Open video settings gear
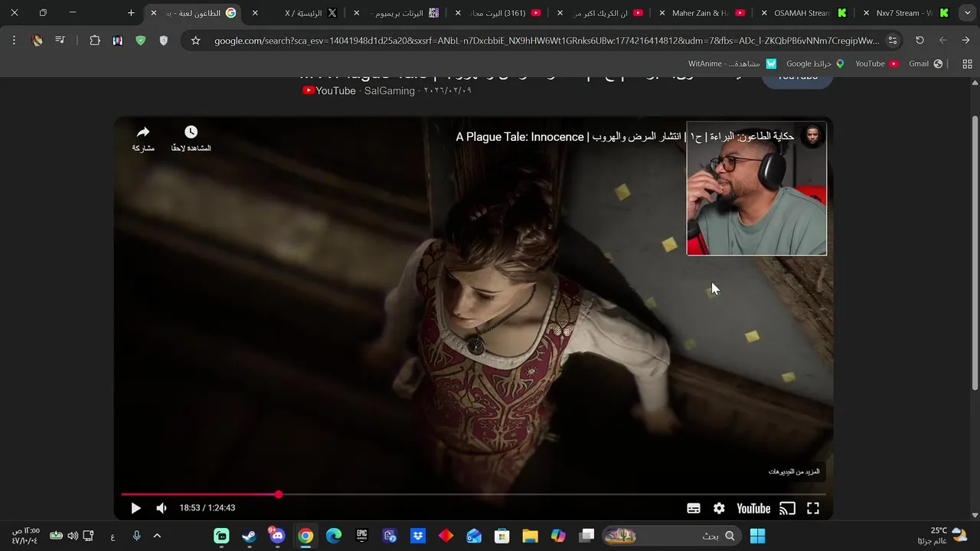The width and height of the screenshot is (980, 551). click(x=719, y=508)
